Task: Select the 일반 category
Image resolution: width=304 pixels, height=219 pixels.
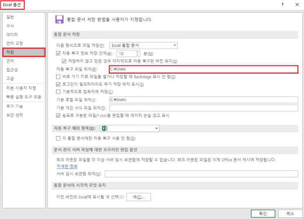Action: [24, 17]
